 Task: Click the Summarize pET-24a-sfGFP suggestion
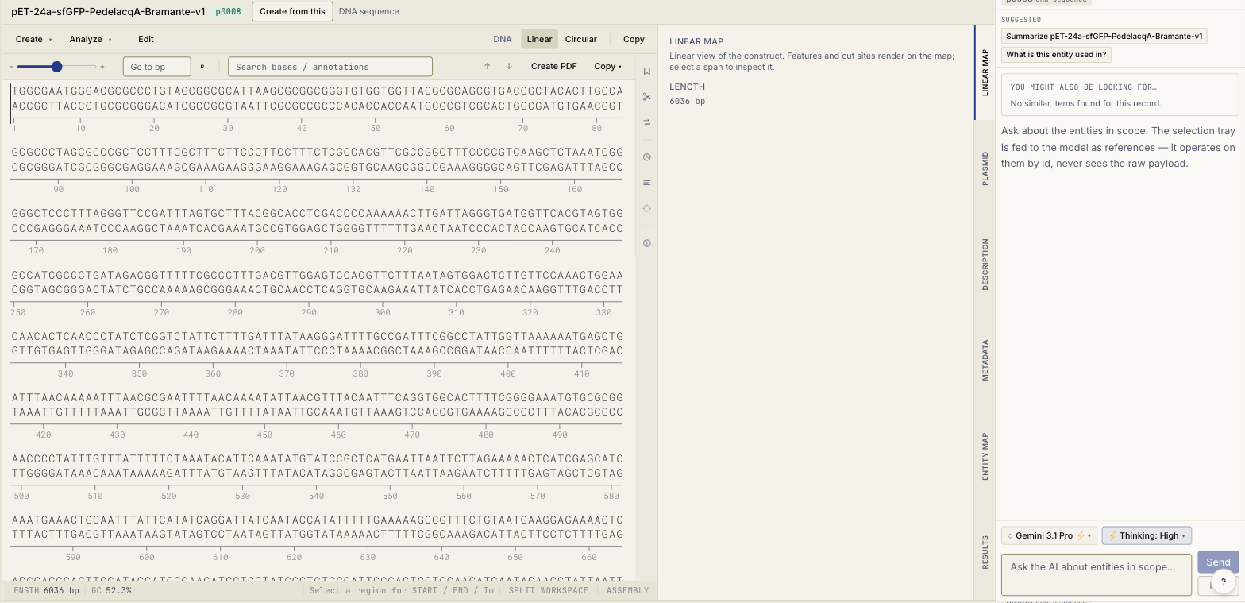point(1104,37)
